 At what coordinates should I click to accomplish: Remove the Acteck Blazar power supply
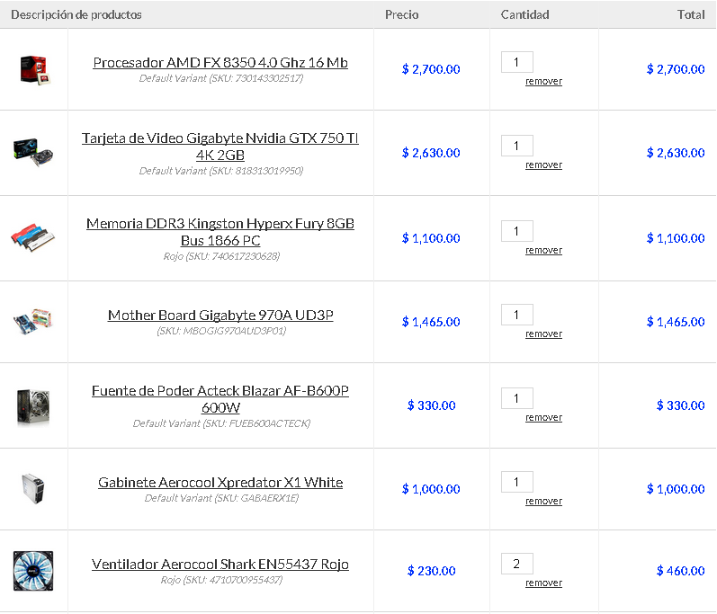(x=543, y=418)
